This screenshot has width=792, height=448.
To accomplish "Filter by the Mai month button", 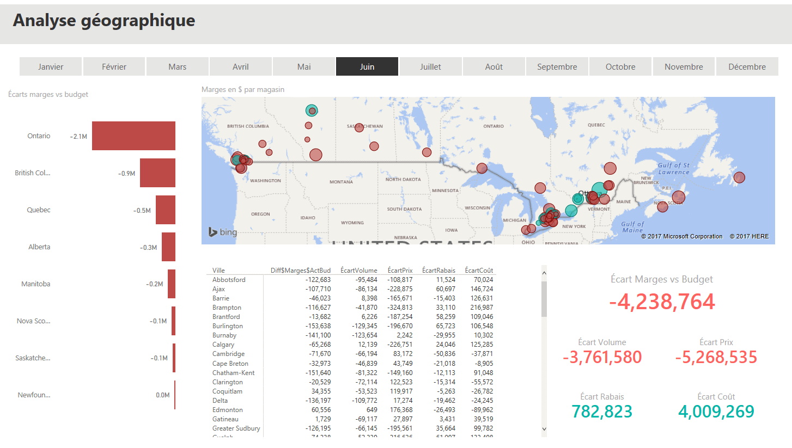I will pyautogui.click(x=304, y=67).
